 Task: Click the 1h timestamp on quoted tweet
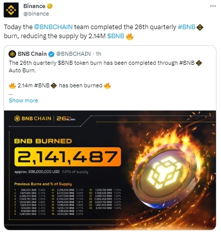98,54
